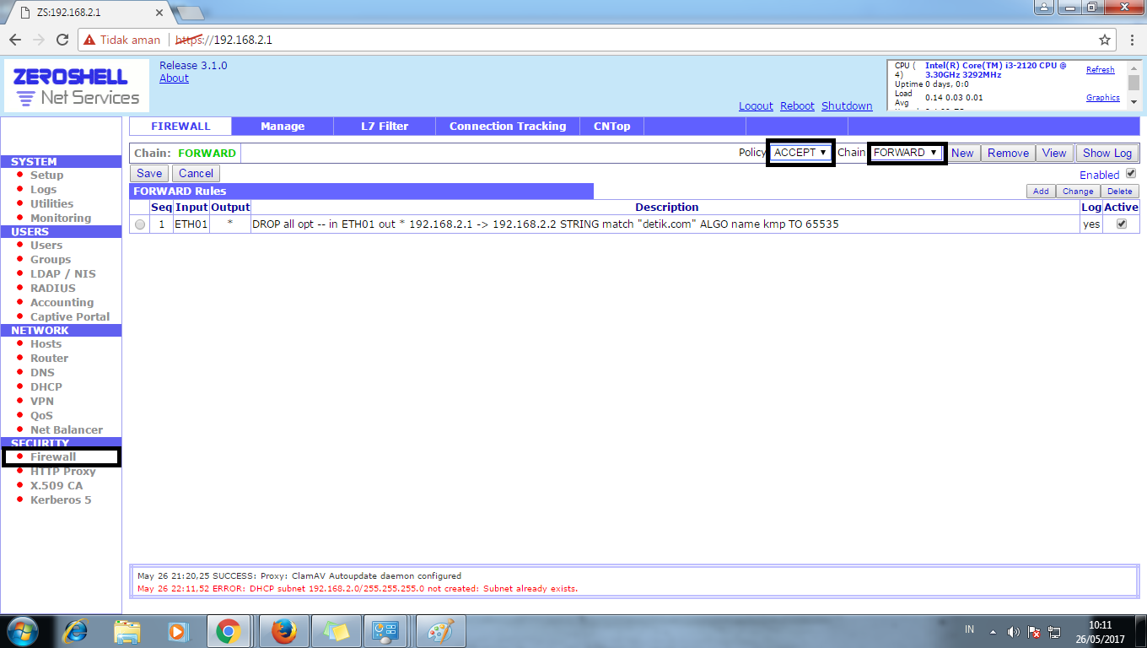Click the Logout link

point(755,105)
